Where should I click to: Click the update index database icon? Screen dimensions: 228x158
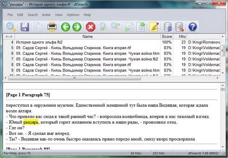click(x=168, y=27)
